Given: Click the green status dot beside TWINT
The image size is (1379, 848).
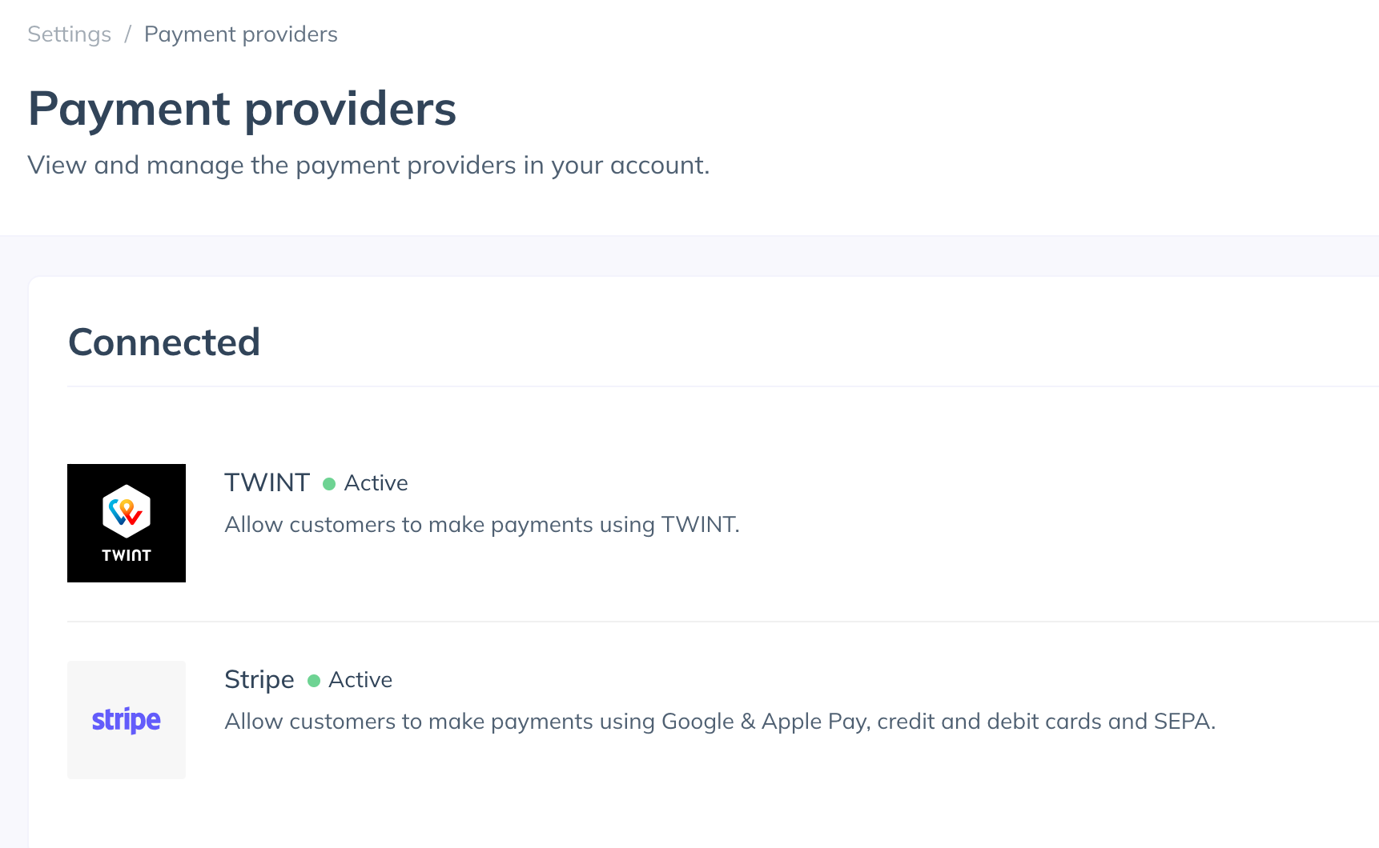Looking at the screenshot, I should (329, 484).
